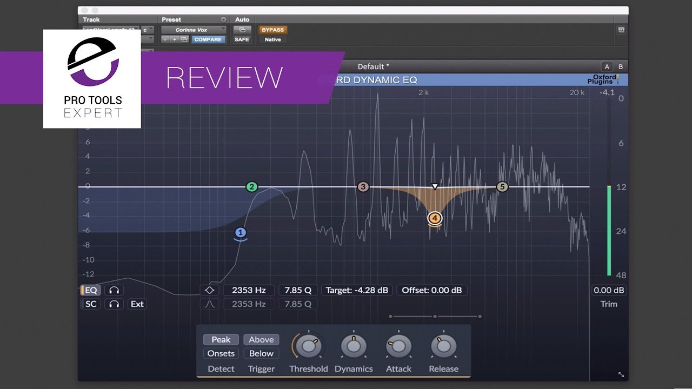Click the Default * preset name
The width and height of the screenshot is (692, 389).
pos(374,66)
